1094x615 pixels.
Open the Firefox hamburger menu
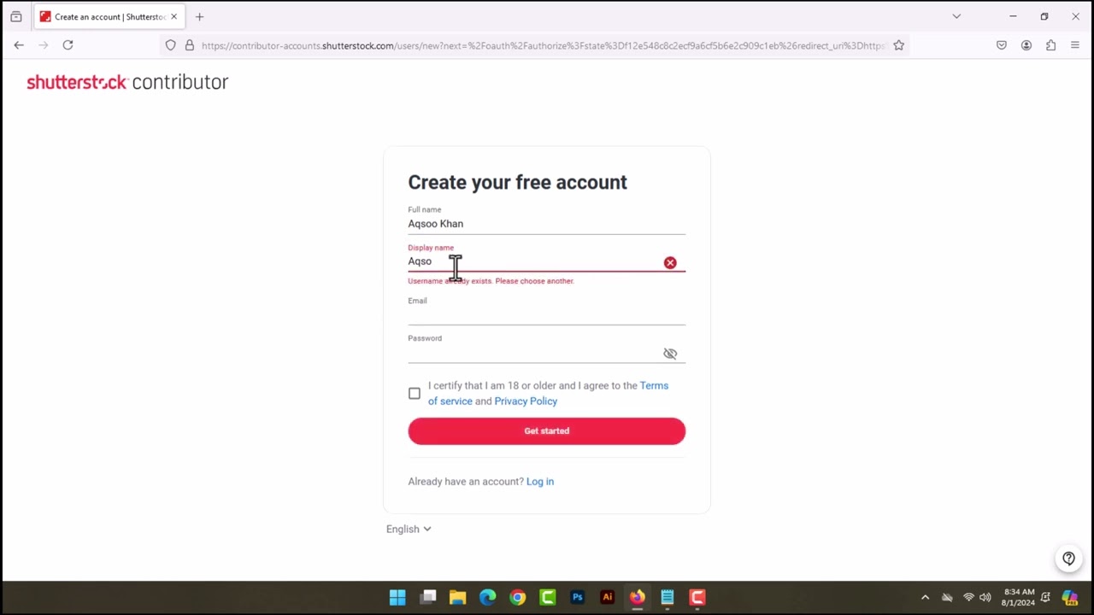(1075, 45)
